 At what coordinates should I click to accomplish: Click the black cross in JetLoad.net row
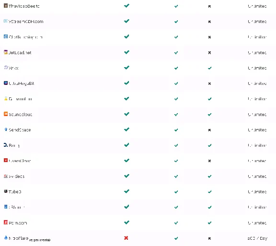(x=209, y=53)
